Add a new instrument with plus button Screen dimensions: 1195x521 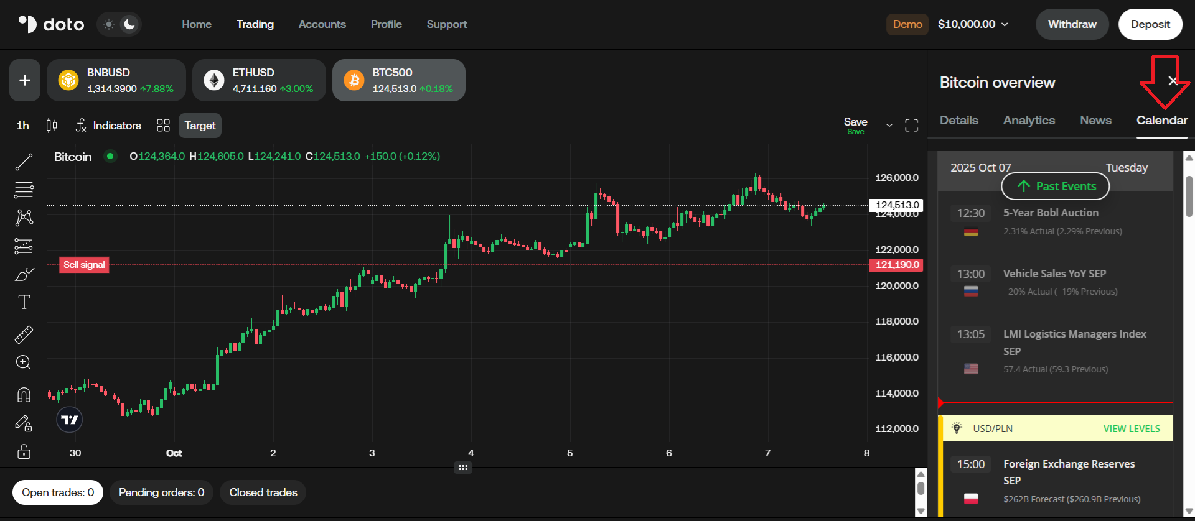[x=25, y=80]
